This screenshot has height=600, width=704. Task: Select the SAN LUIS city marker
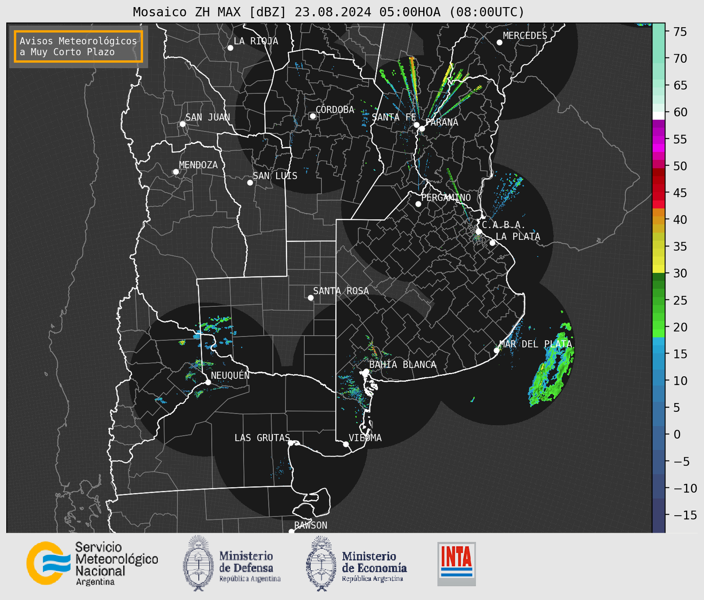pyautogui.click(x=250, y=183)
